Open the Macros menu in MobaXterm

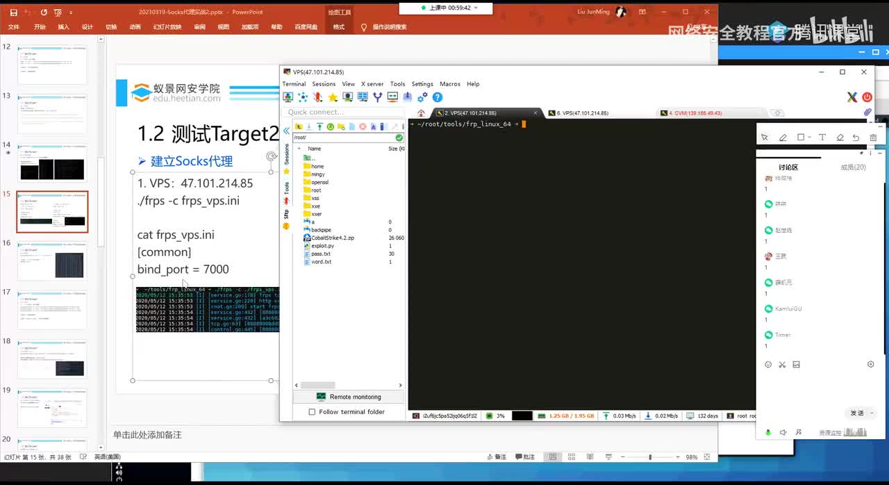(449, 84)
